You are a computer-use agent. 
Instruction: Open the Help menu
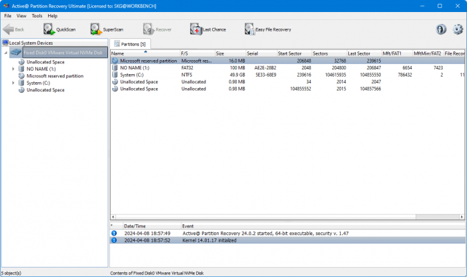click(53, 15)
